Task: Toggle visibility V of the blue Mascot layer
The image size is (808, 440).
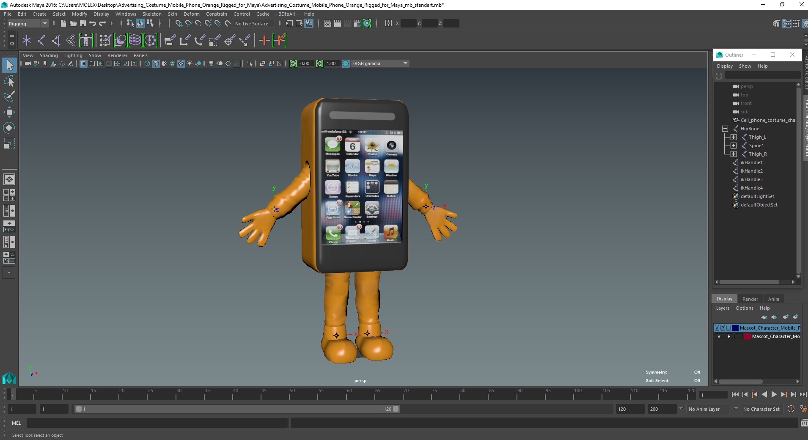Action: (x=717, y=328)
